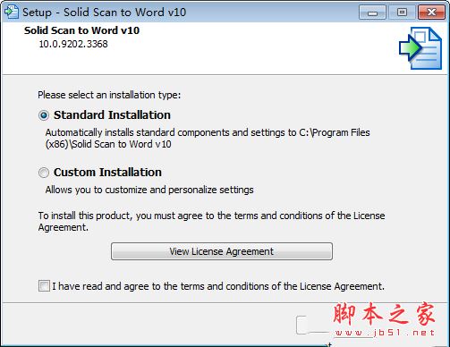Click the 'Allows you to customize' description

pyautogui.click(x=149, y=190)
